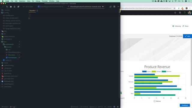The width and height of the screenshot is (192, 108).
Task: Open the Apple menu
Action: 3,1
